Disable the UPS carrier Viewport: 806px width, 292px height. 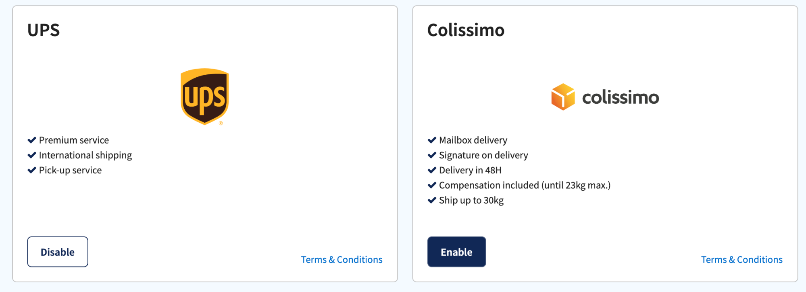click(57, 252)
